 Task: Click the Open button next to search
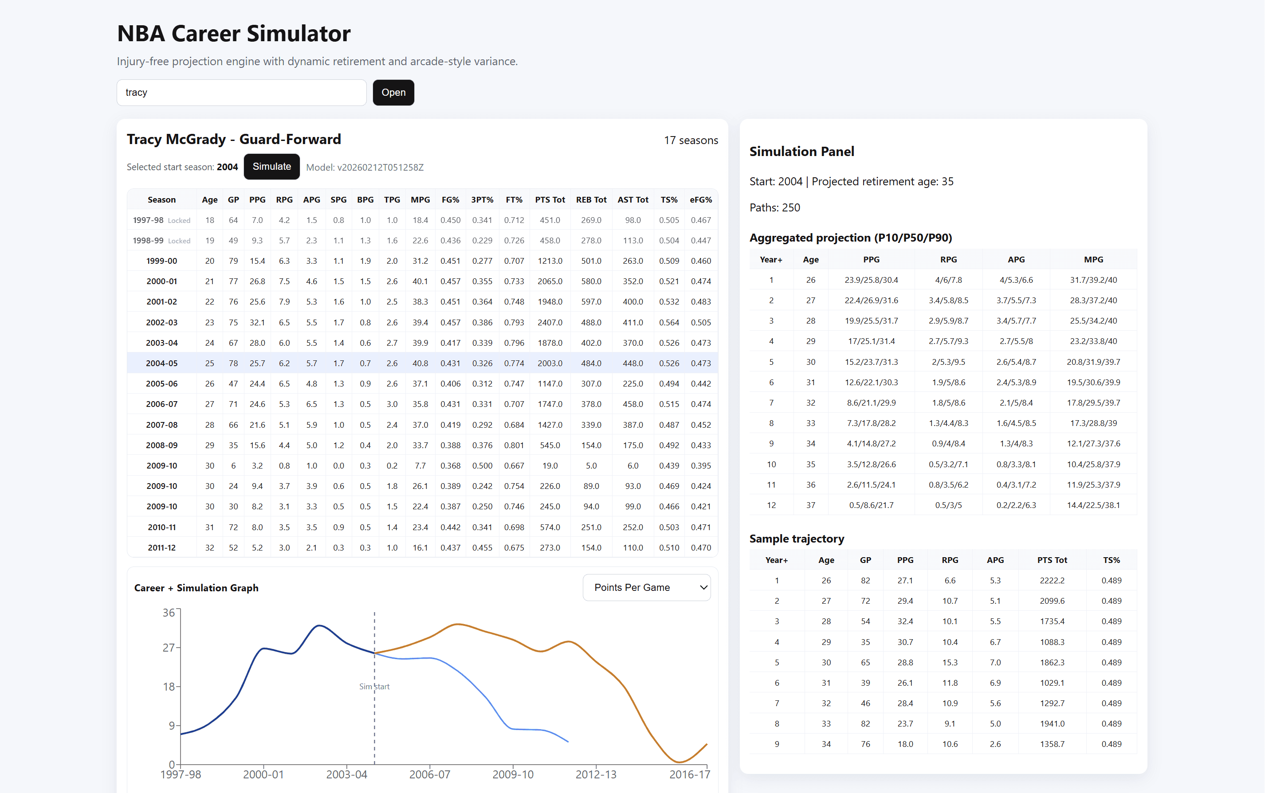tap(393, 92)
